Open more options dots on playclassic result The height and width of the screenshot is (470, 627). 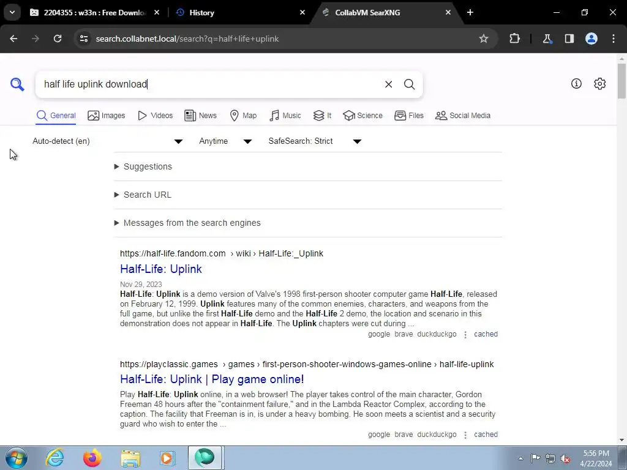coord(465,435)
